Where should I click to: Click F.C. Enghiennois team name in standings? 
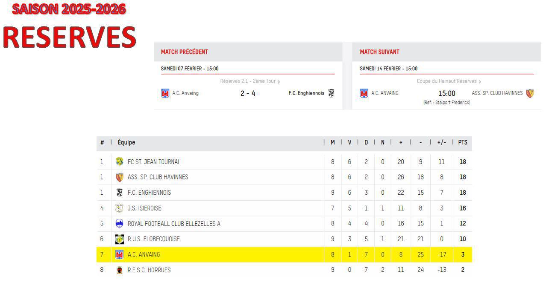(149, 193)
